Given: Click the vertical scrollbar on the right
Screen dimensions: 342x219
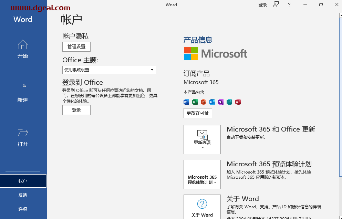Looking at the screenshot, I should coord(341,97).
